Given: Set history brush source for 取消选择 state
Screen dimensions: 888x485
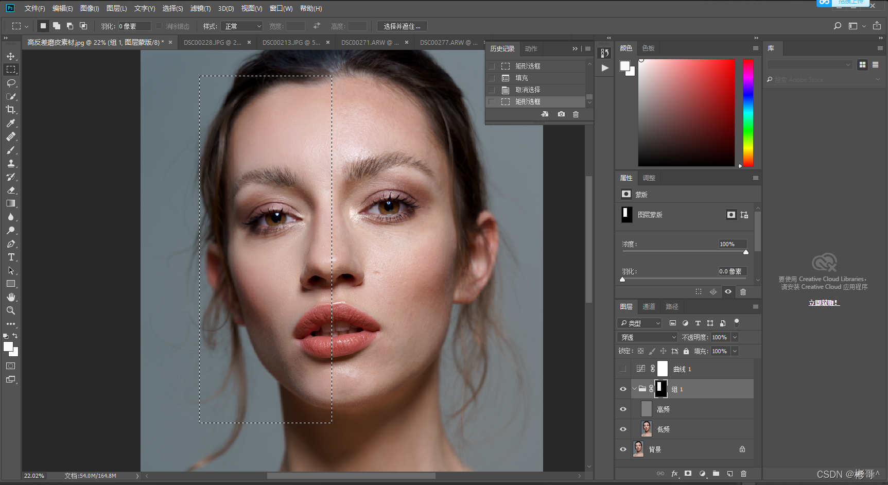Looking at the screenshot, I should coord(492,90).
